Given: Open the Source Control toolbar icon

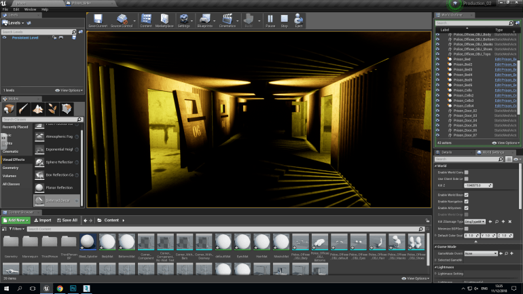Looking at the screenshot, I should click(x=122, y=19).
